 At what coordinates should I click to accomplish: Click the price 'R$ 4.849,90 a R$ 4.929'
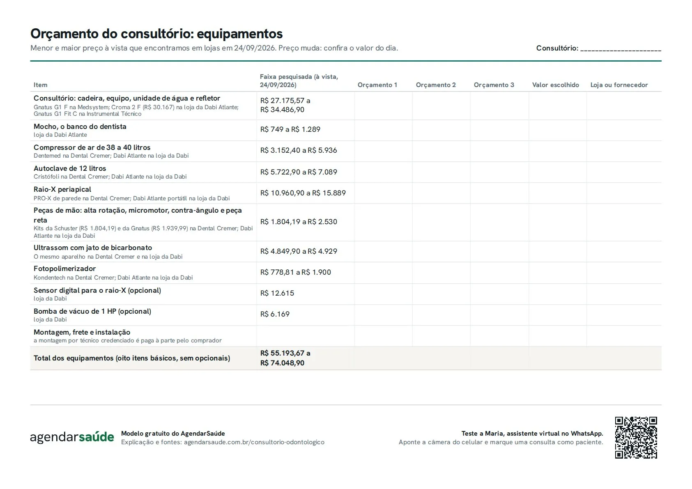pos(299,251)
